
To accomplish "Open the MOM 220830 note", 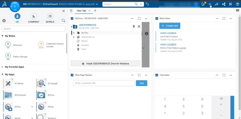I will click(168, 45).
